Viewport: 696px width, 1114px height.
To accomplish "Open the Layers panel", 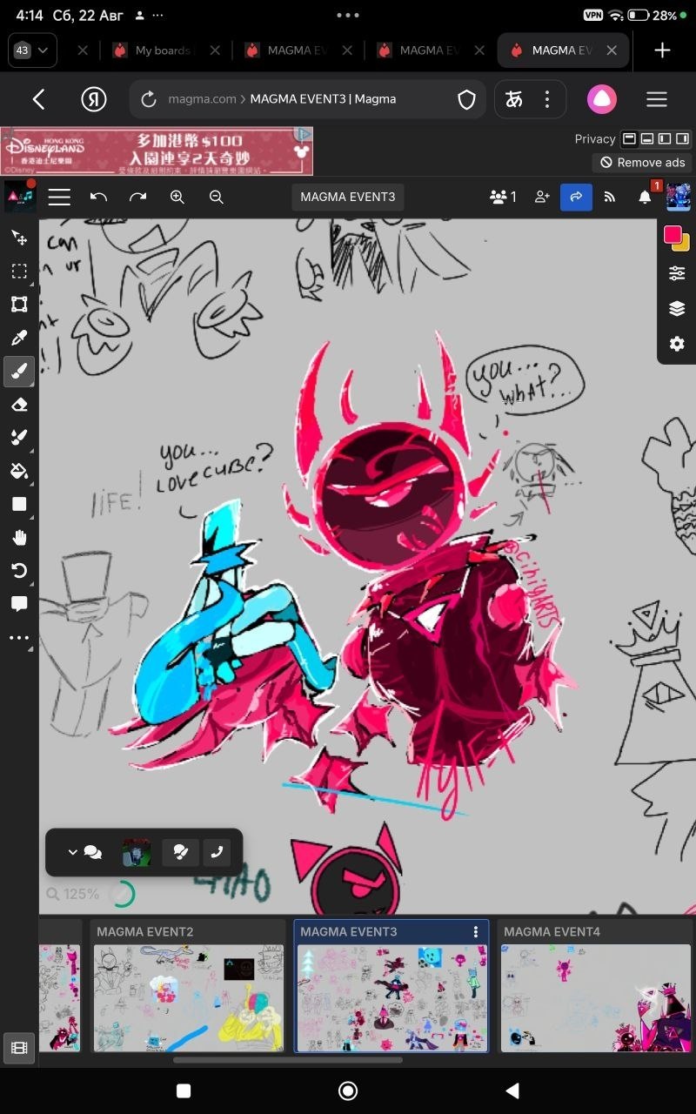I will (677, 308).
